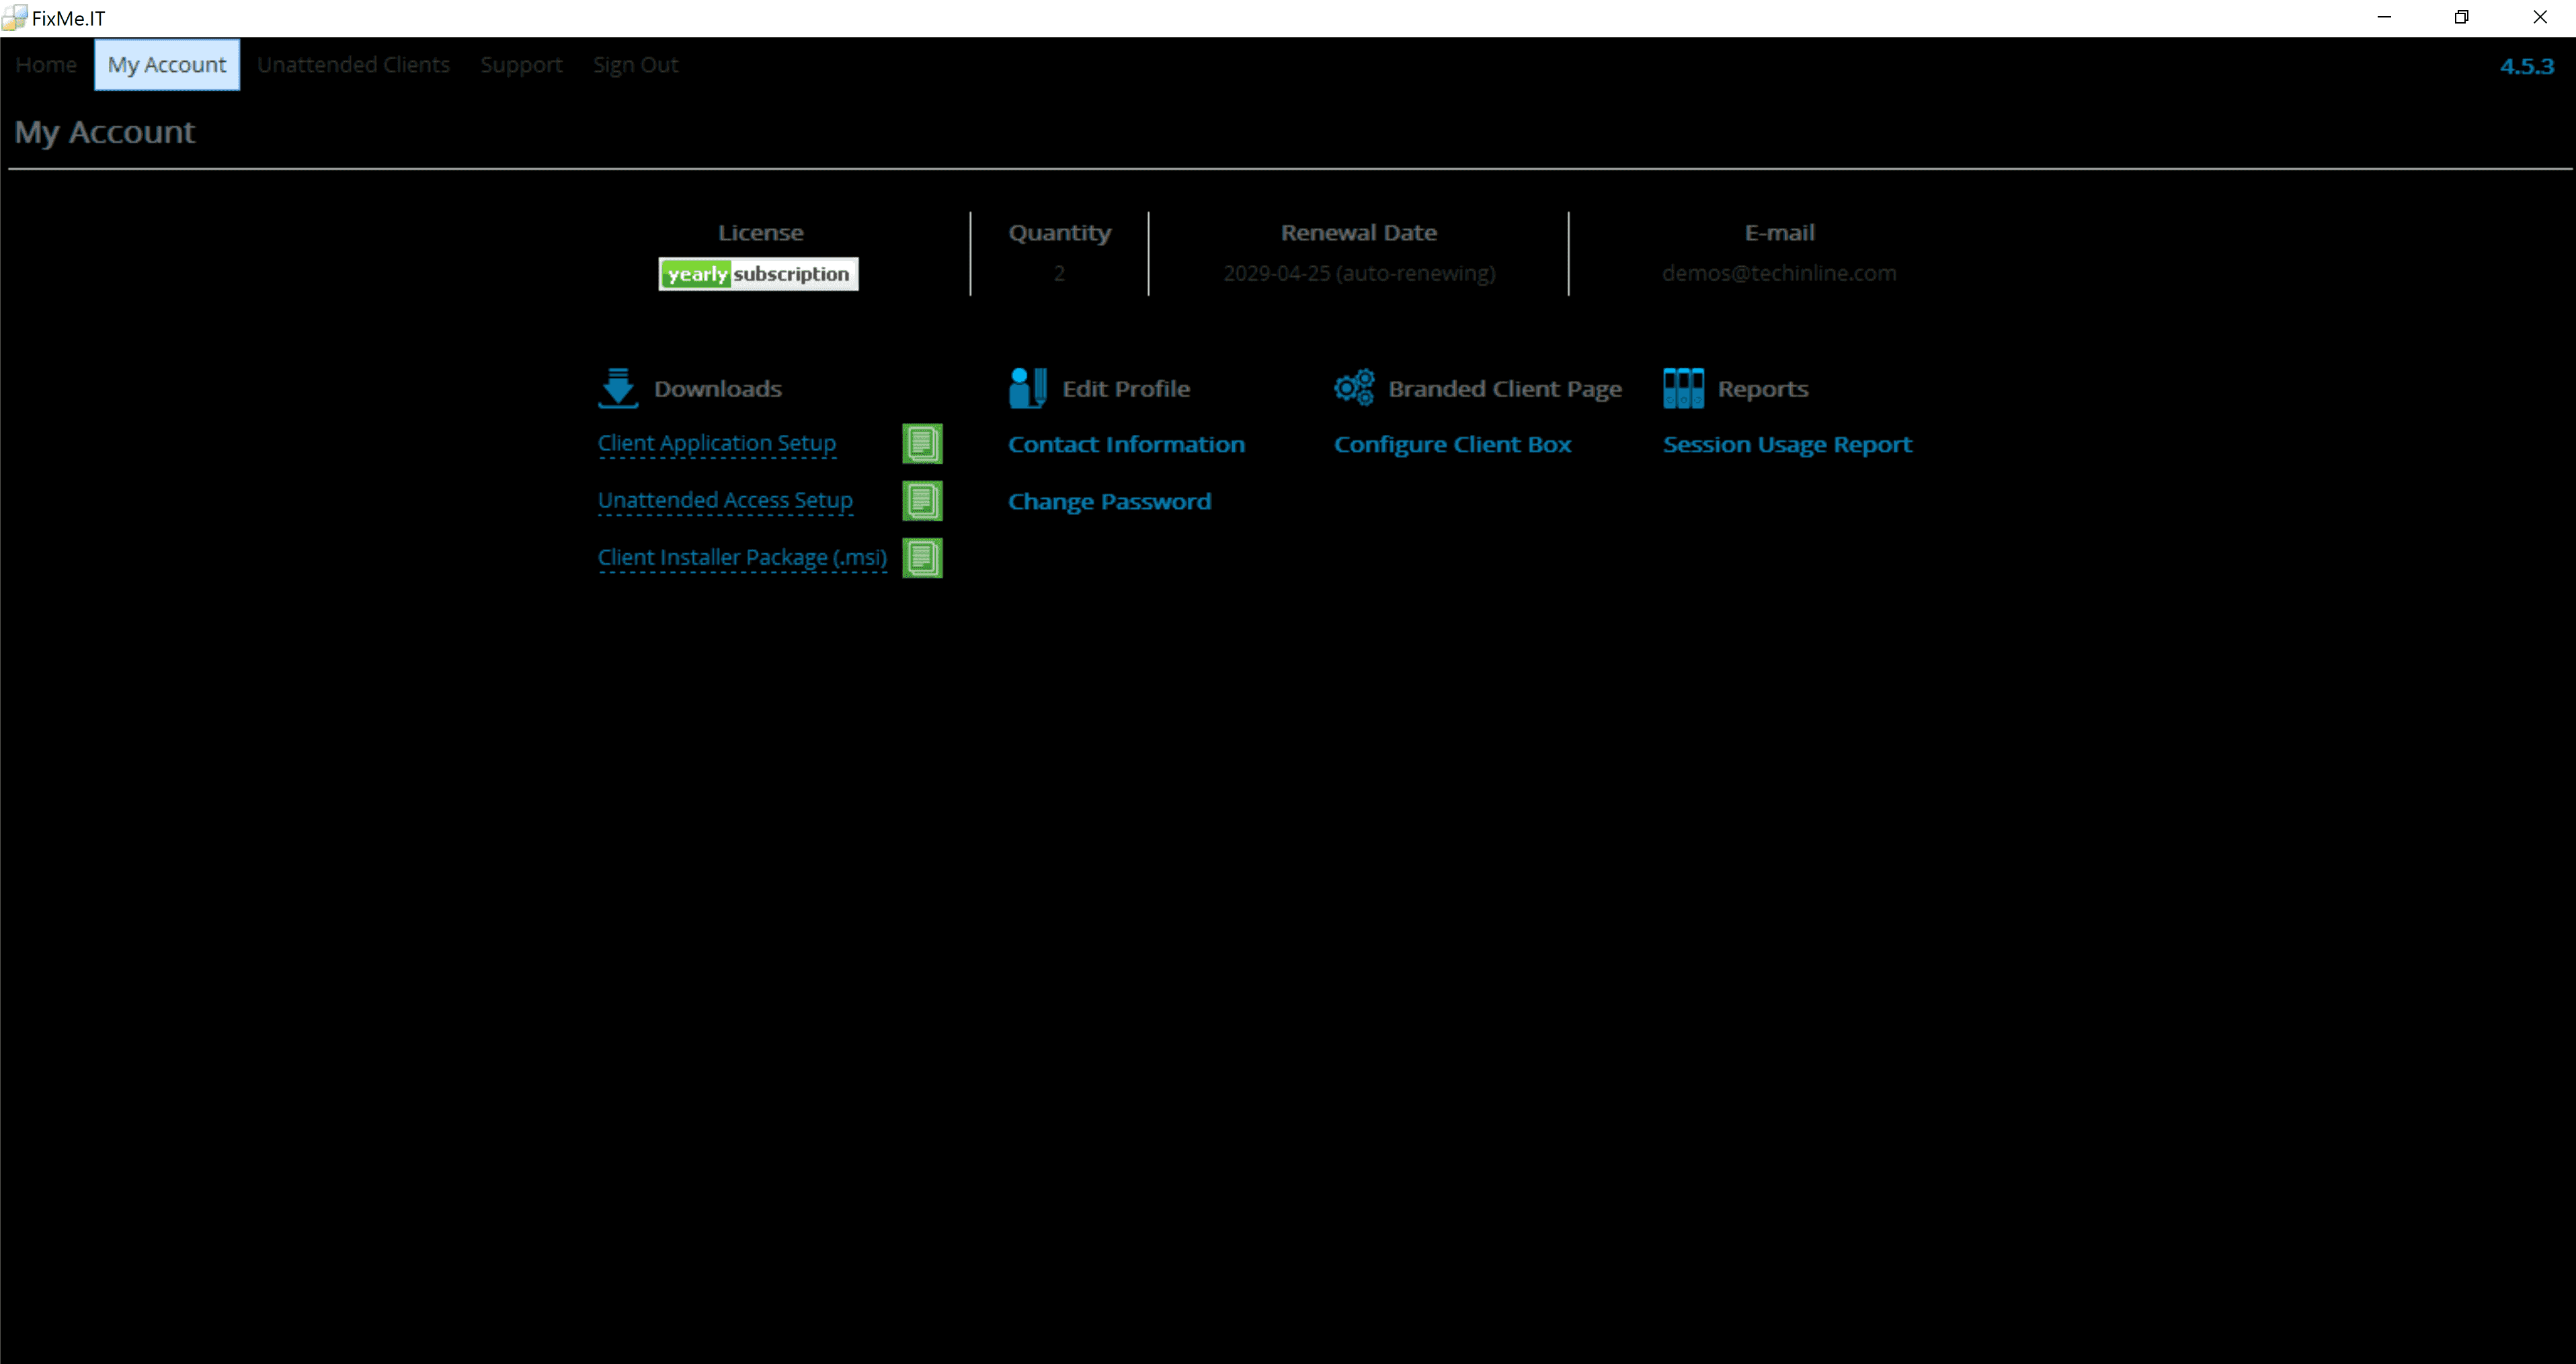This screenshot has width=2576, height=1364.
Task: Click the green icon beside Client Installer Package
Action: [922, 558]
